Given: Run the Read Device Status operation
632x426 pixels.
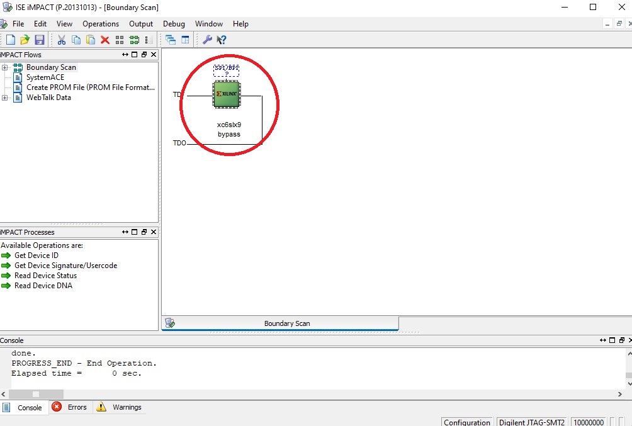Looking at the screenshot, I should coord(45,275).
